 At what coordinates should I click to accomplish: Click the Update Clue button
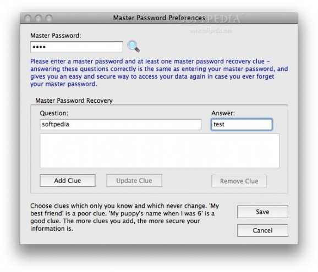coord(134,180)
